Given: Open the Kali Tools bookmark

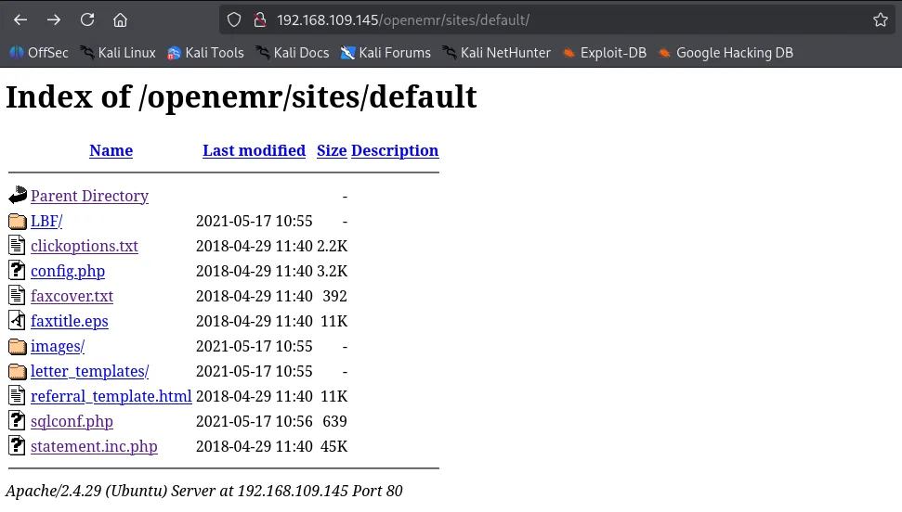Looking at the screenshot, I should (205, 53).
